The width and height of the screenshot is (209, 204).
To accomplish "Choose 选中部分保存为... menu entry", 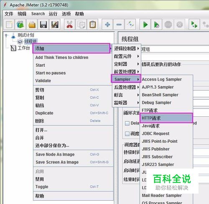I will [x=74, y=146].
